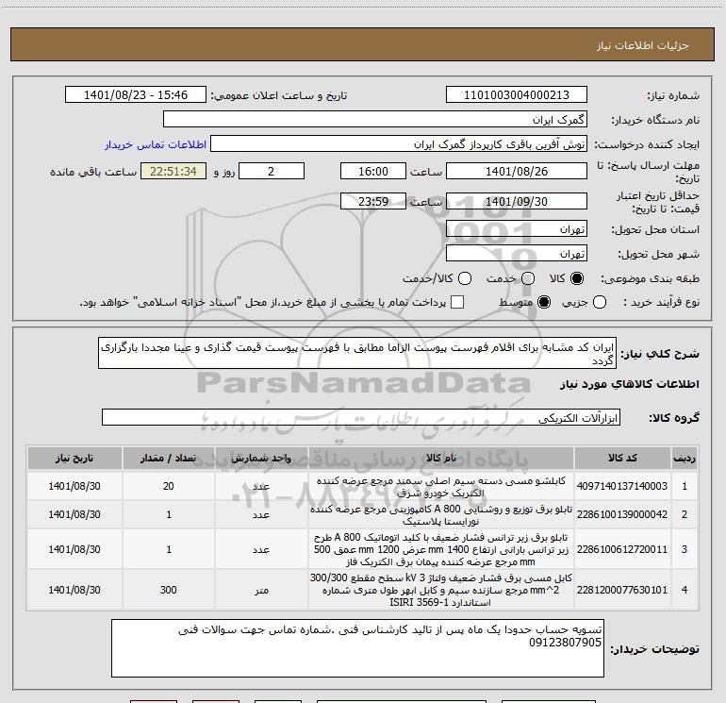Click the اطلاعات کالاهای مورد نیاز section title
The width and height of the screenshot is (726, 703).
[629, 384]
